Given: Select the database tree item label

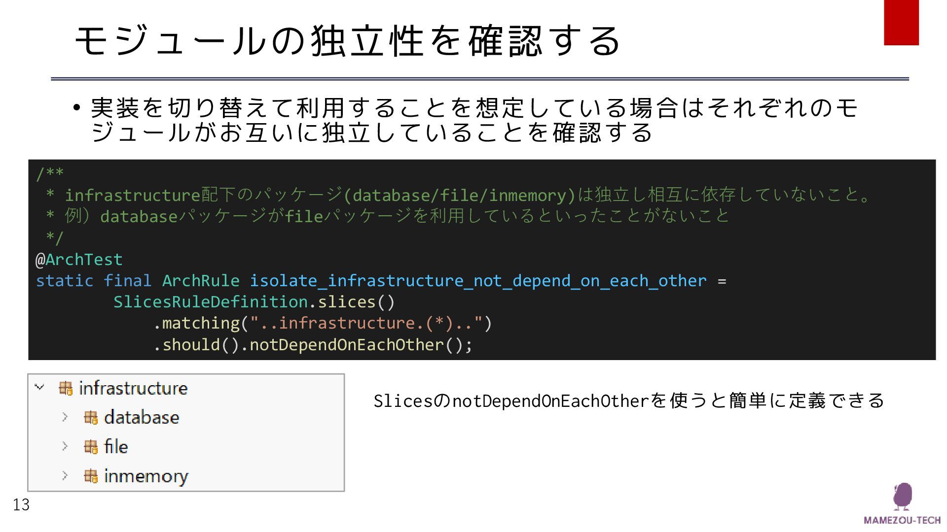Looking at the screenshot, I should pos(142,418).
